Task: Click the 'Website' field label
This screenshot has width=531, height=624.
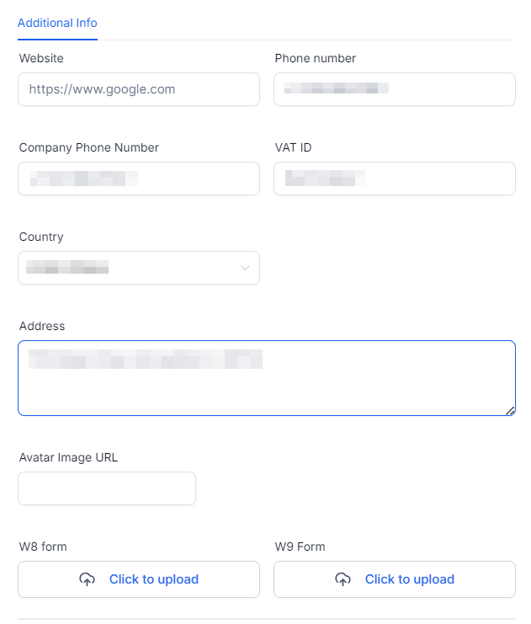Action: (41, 58)
